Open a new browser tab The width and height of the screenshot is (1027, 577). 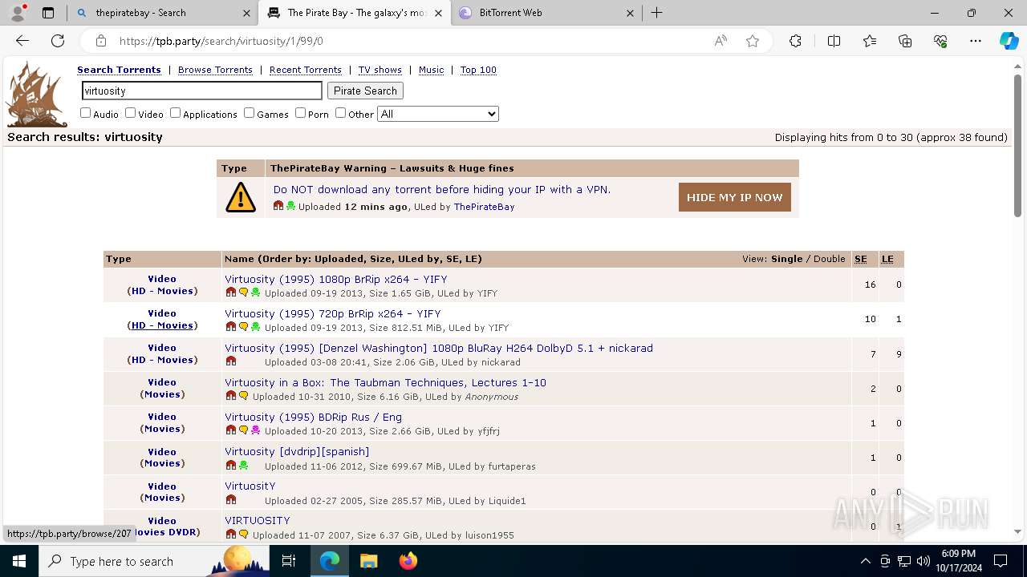click(x=656, y=13)
